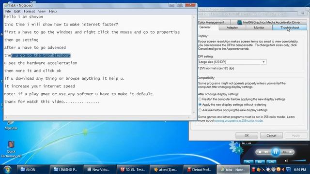Screen dimensions: 310x174
Task: Open the Windows Start menu orb
Action: 7,170
